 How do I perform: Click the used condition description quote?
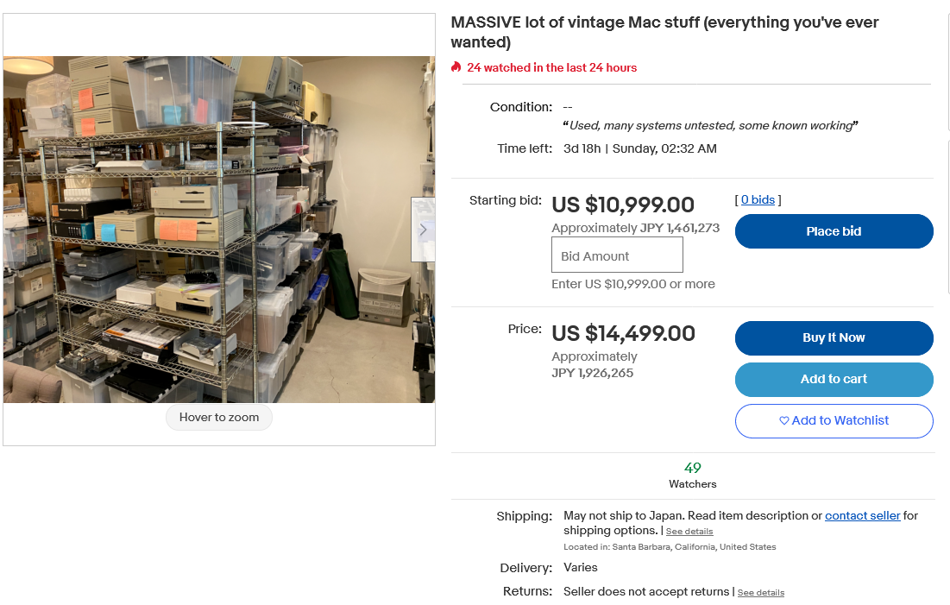[710, 126]
